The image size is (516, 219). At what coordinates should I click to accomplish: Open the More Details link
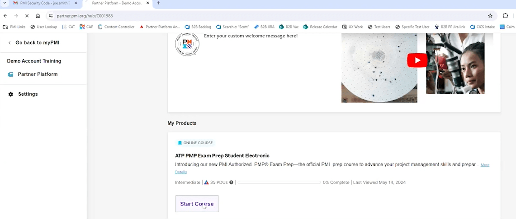pyautogui.click(x=485, y=164)
